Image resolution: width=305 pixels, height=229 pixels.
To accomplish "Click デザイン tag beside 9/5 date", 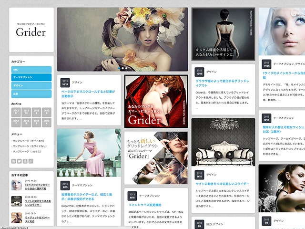I will click(x=278, y=221).
